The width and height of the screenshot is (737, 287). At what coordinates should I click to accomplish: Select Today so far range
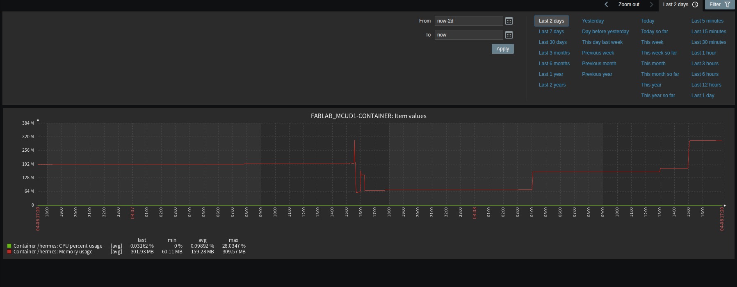(x=655, y=32)
